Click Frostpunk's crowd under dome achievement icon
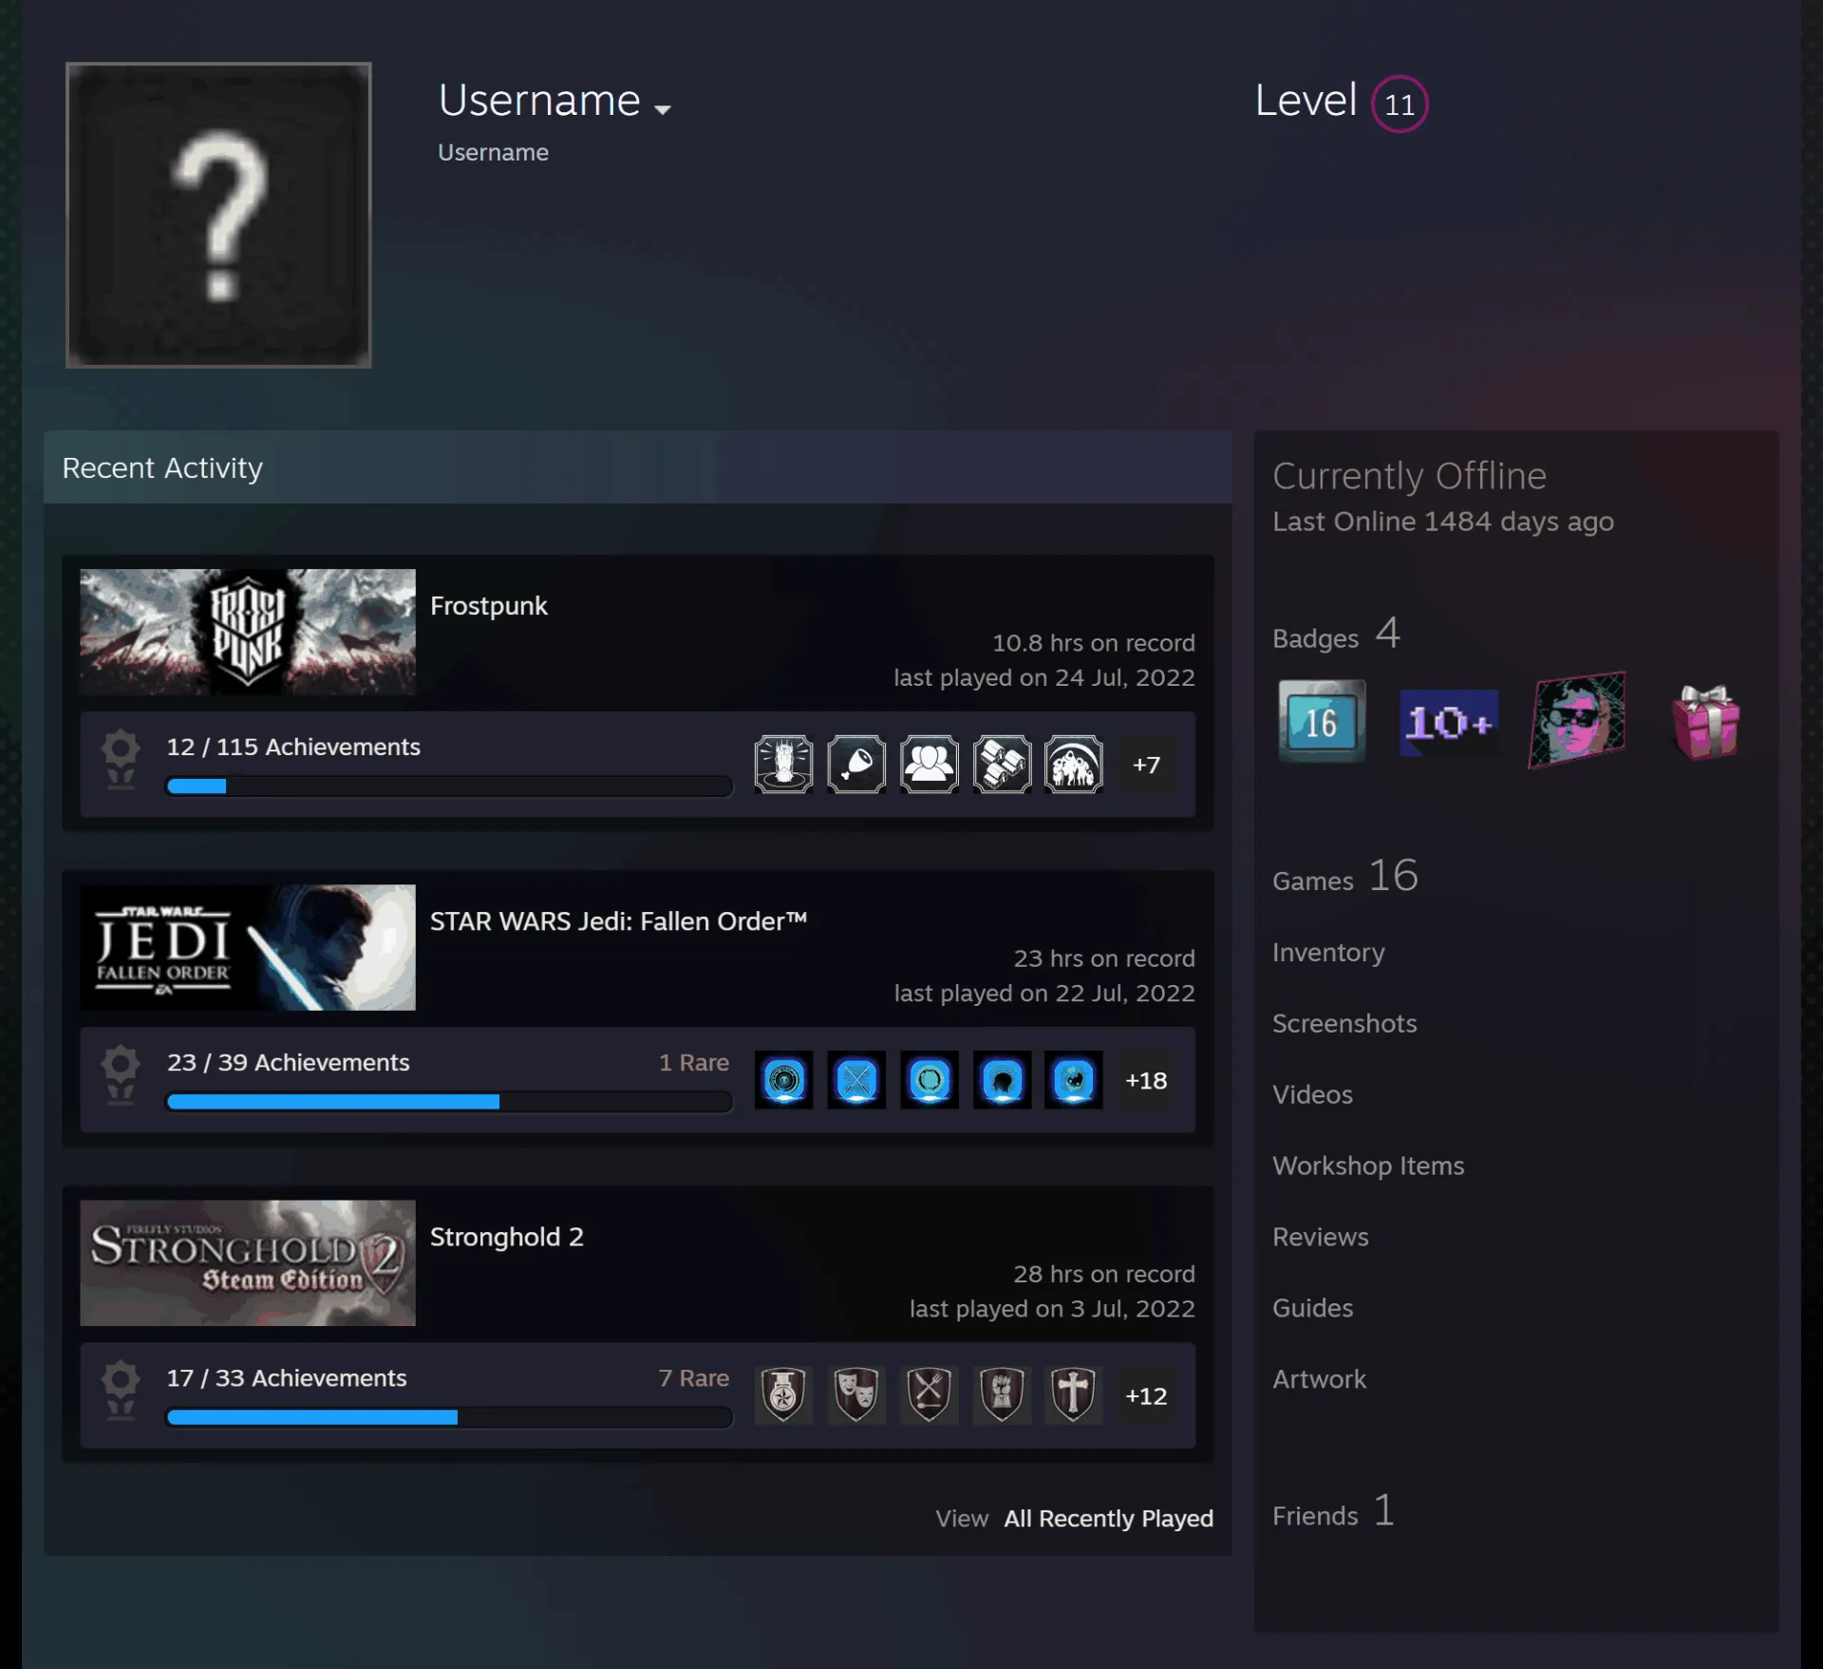This screenshot has height=1669, width=1823. click(x=1074, y=764)
